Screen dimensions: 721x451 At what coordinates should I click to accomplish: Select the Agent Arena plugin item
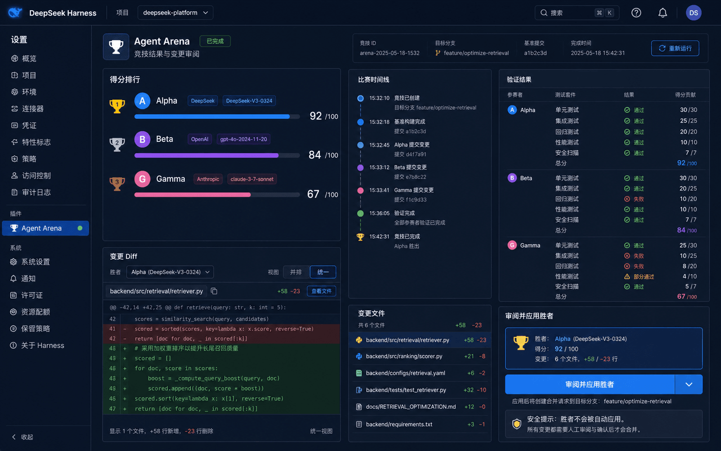click(x=46, y=228)
